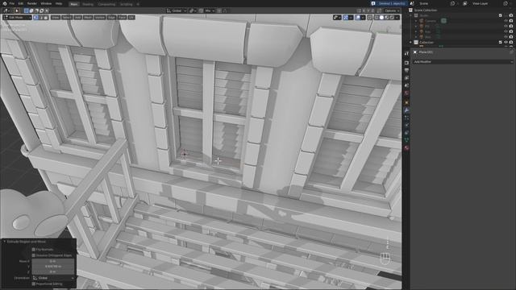
Task: Enable face select mode
Action: [46, 18]
